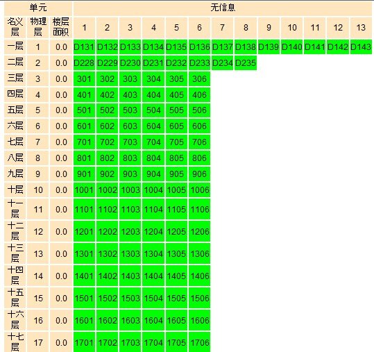
Task: Click unit 1703 in the bottom row
Action: point(130,342)
